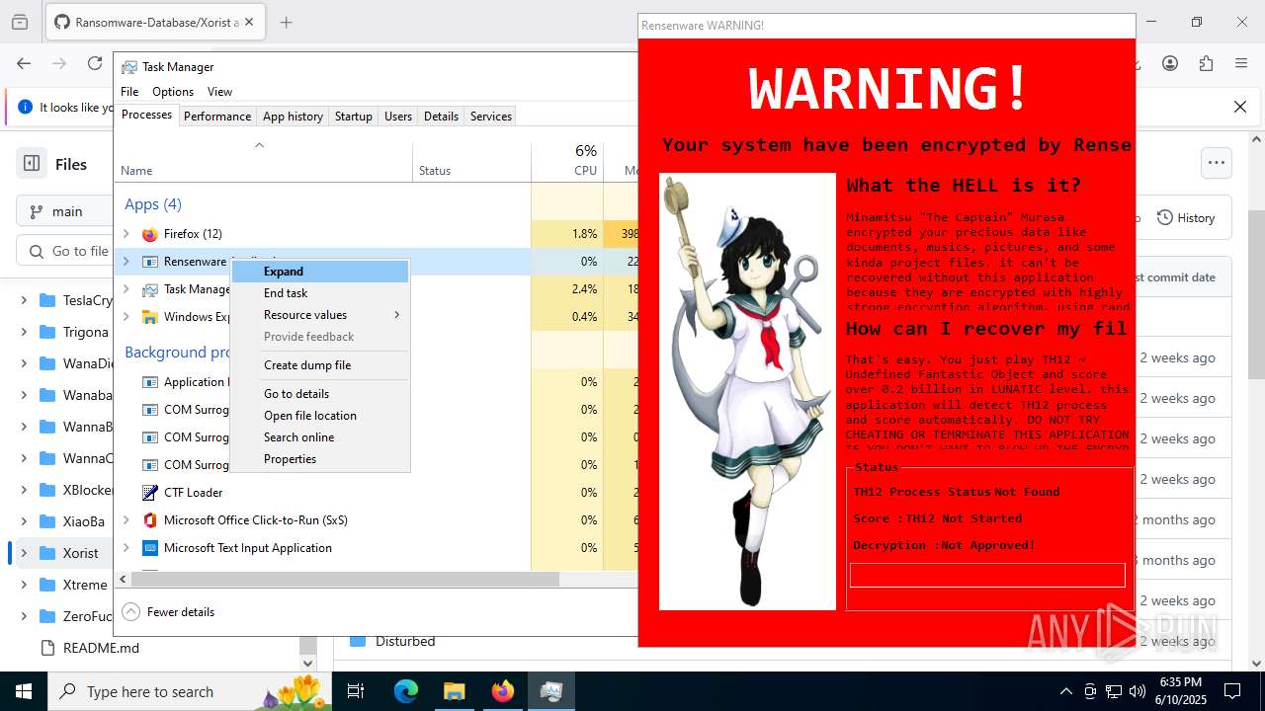Open Task View on taskbar
Screen dimensions: 1265x711
tap(356, 691)
